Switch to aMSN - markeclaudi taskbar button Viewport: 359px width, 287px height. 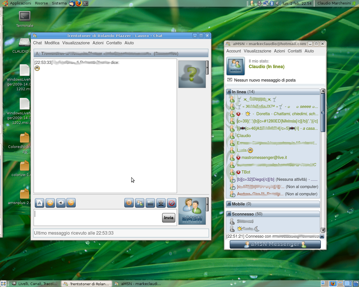pyautogui.click(x=138, y=284)
